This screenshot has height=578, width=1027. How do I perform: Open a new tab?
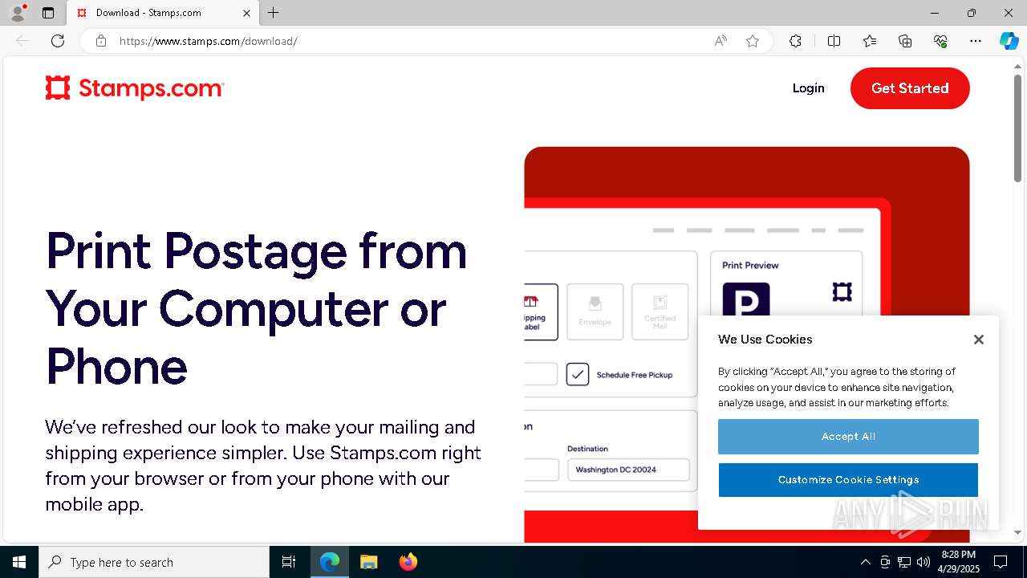[x=274, y=13]
